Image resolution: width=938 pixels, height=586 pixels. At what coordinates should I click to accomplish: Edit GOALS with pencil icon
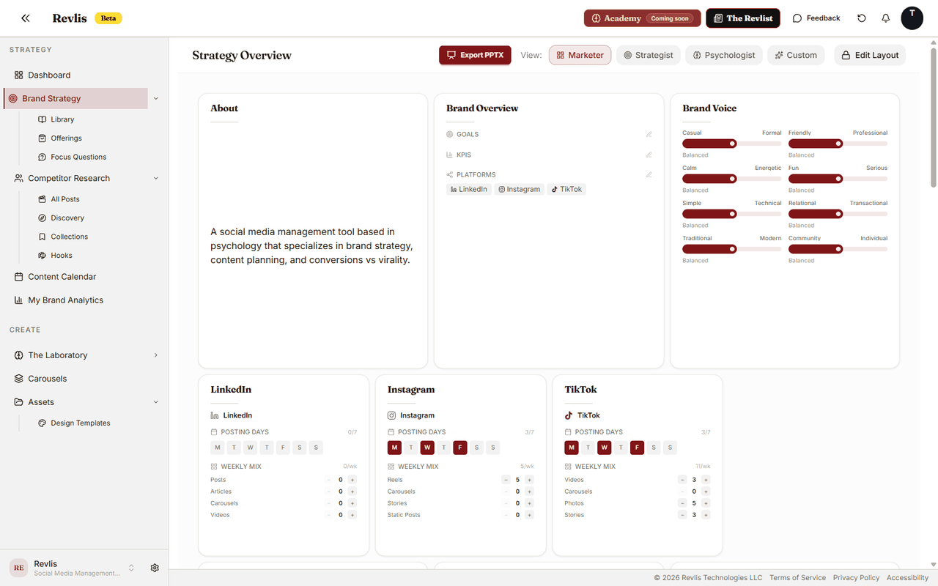point(649,134)
